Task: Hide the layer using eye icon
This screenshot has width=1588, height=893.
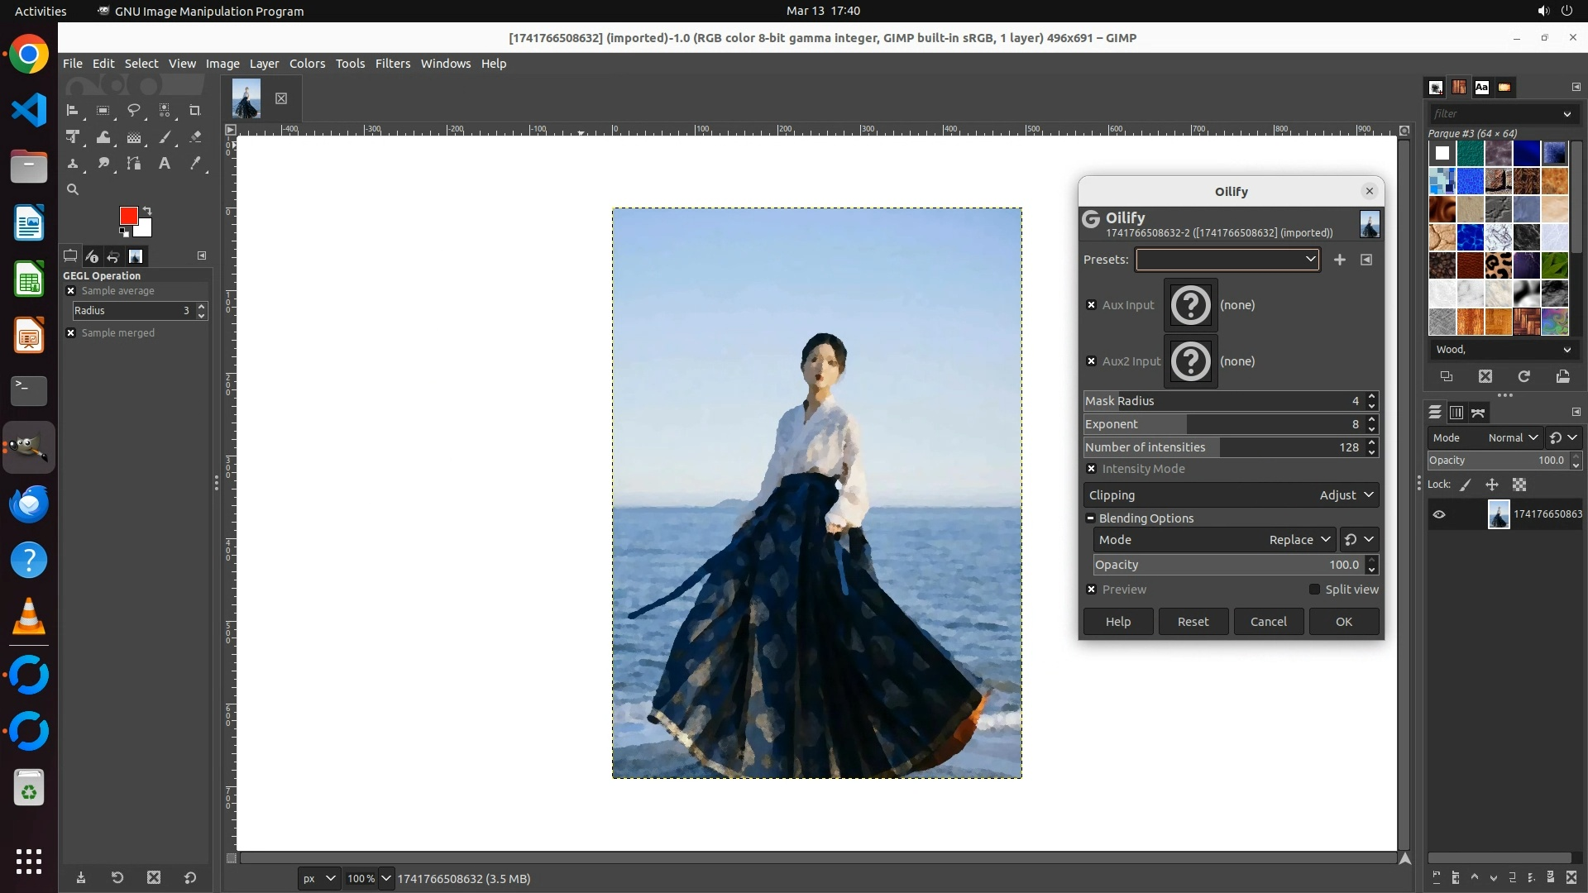Action: 1439,514
